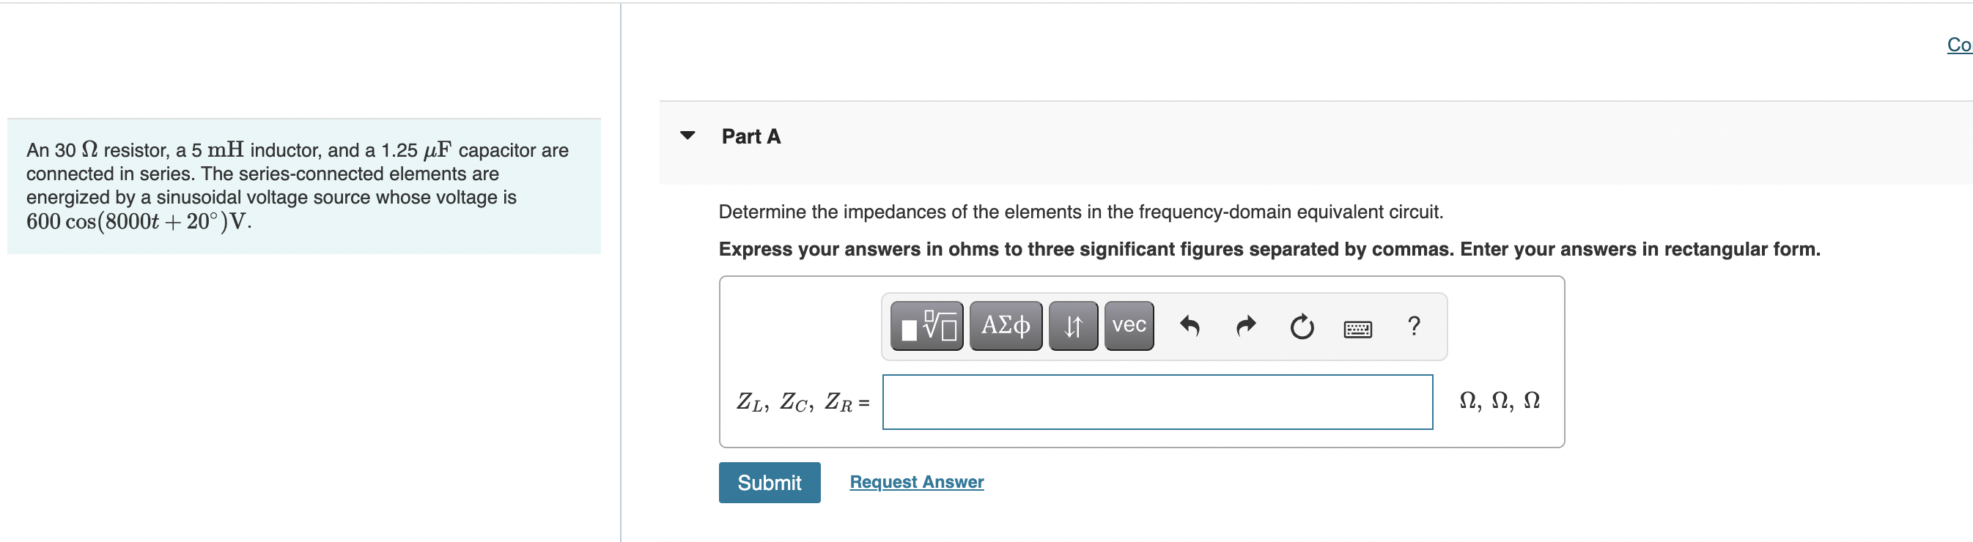The width and height of the screenshot is (1973, 542).
Task: Collapse Part A with the triangle arrow
Action: (687, 135)
